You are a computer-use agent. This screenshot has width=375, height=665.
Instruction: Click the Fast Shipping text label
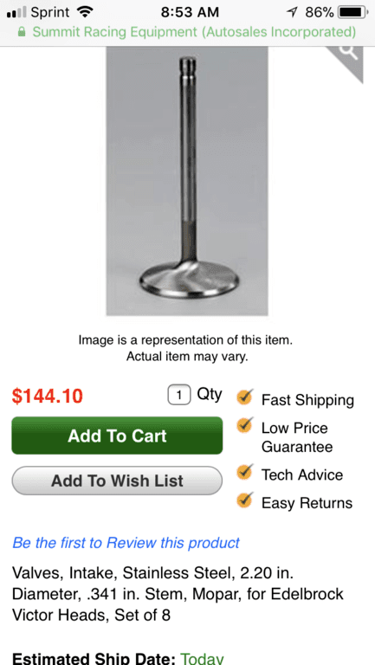pos(307,400)
